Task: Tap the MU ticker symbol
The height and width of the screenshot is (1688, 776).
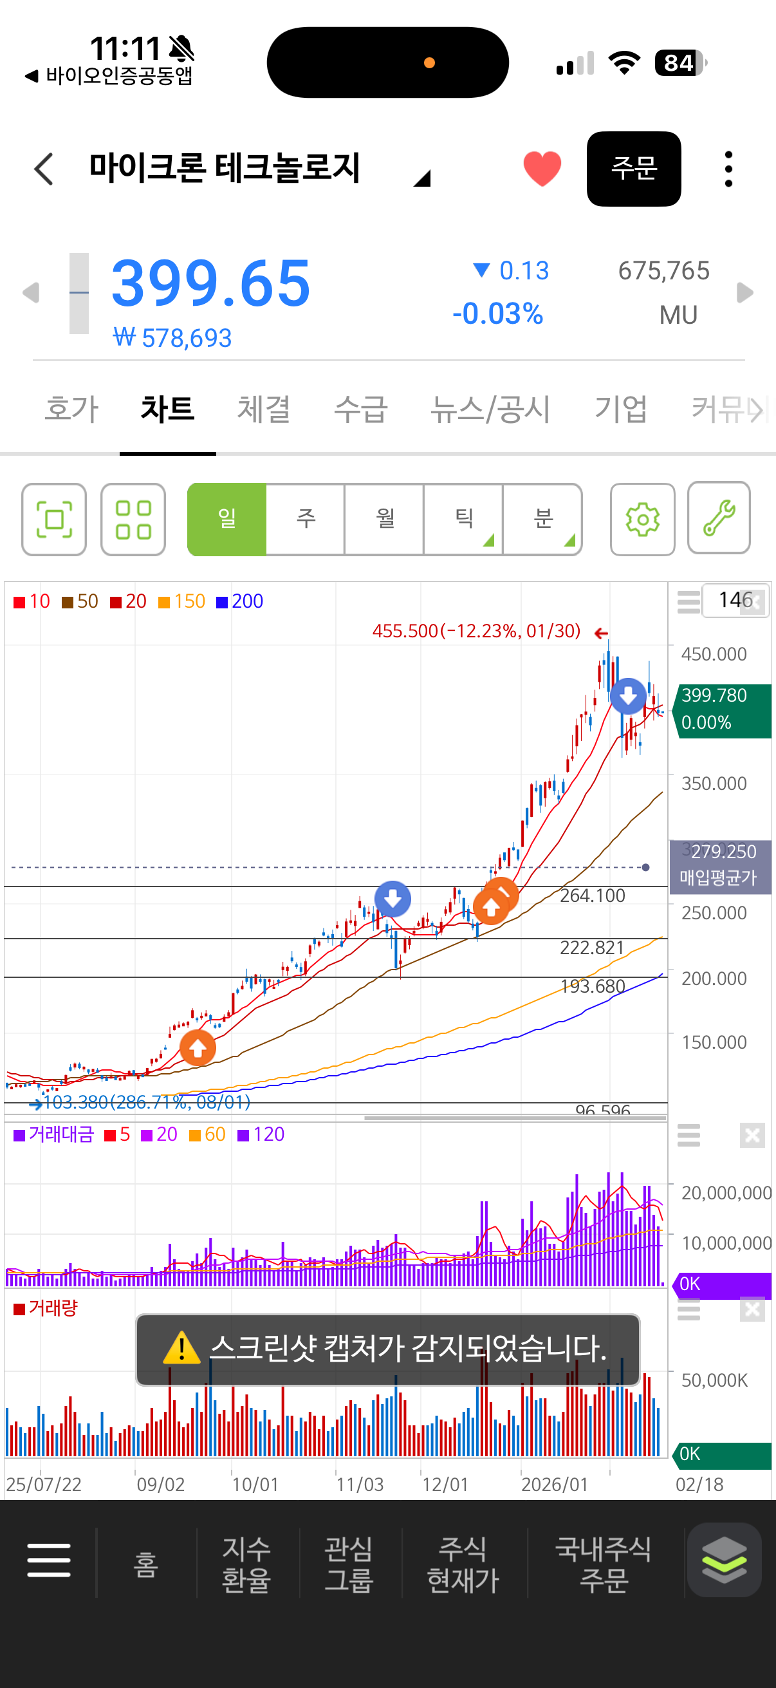Action: pyautogui.click(x=678, y=315)
